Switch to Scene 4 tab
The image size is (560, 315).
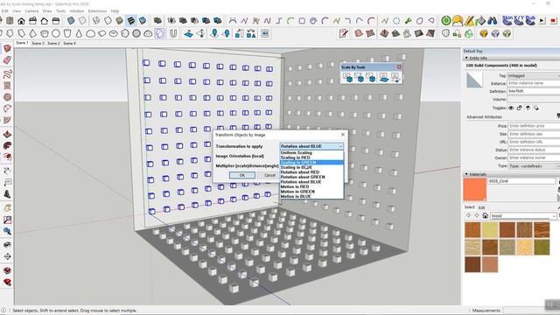click(x=69, y=43)
